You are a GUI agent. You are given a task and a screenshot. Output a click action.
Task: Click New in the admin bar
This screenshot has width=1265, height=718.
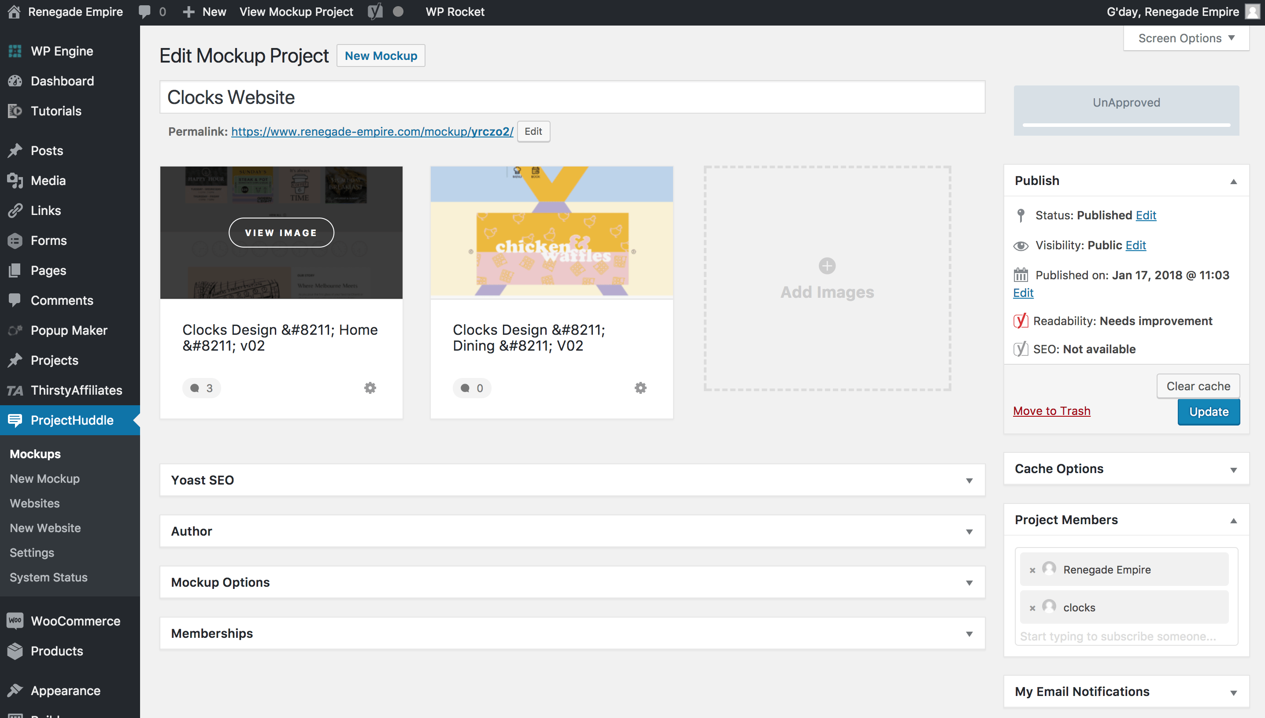[204, 12]
